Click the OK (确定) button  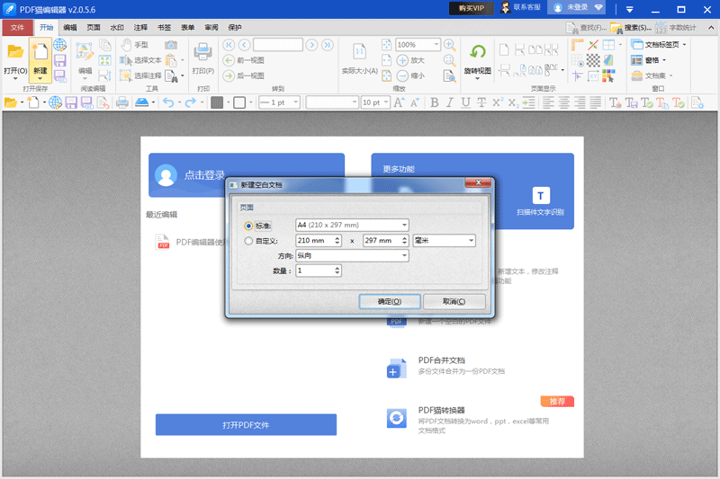point(389,301)
